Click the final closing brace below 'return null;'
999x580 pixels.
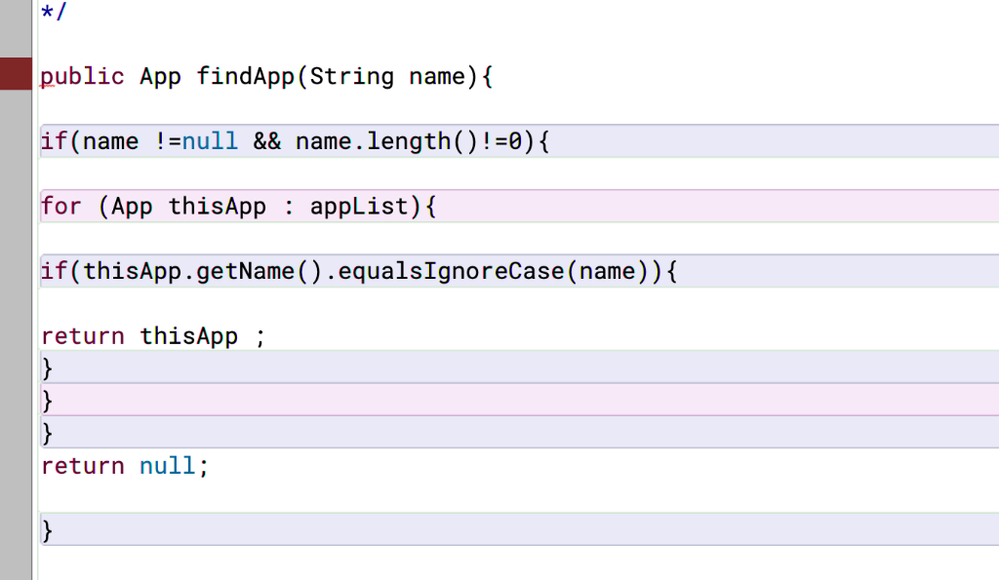[47, 530]
